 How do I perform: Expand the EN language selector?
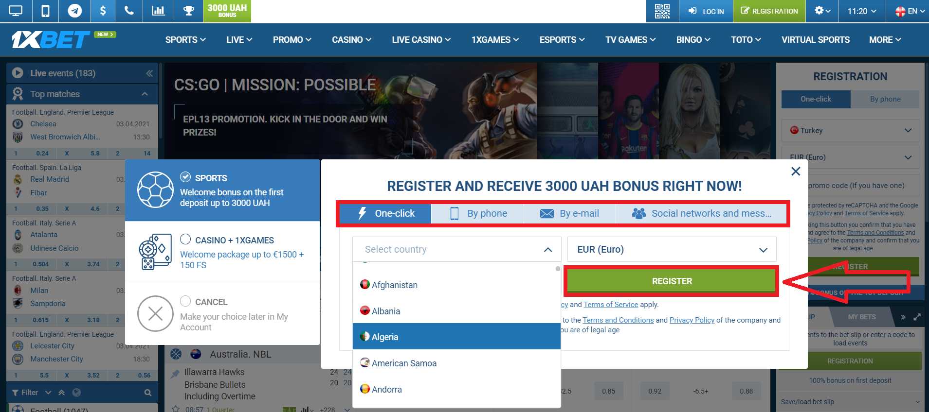coord(911,11)
